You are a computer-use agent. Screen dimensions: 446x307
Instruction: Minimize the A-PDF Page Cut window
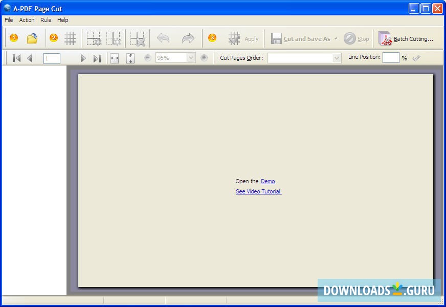pyautogui.click(x=413, y=9)
